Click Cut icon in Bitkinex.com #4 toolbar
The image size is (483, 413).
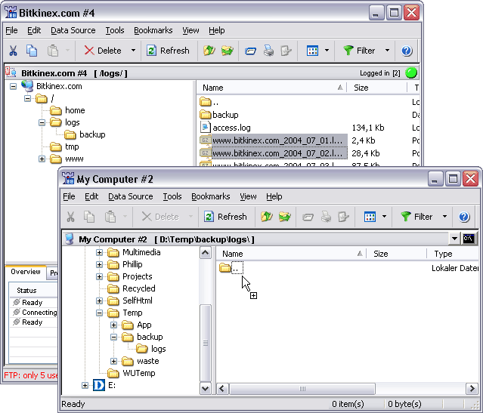click(x=13, y=51)
